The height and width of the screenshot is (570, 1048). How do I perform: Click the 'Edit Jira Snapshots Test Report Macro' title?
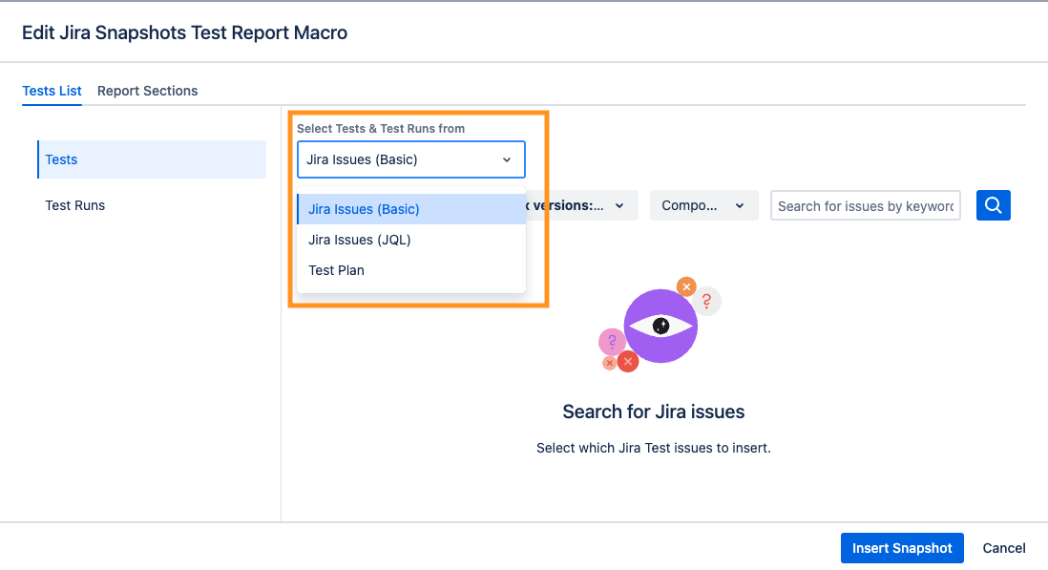[184, 32]
